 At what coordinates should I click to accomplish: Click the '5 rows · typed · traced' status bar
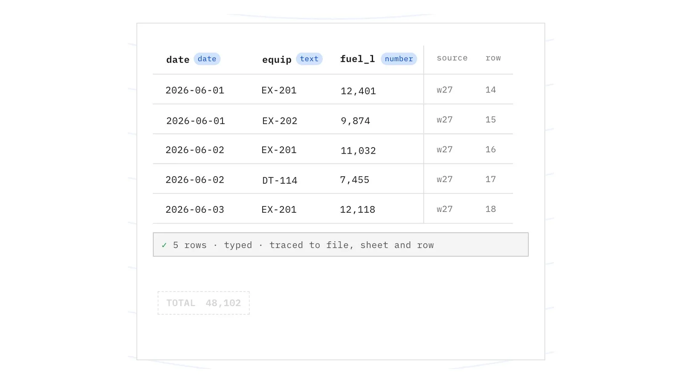(341, 245)
